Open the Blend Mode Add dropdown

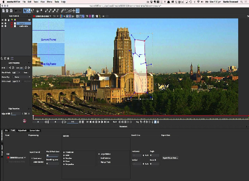tap(16, 73)
